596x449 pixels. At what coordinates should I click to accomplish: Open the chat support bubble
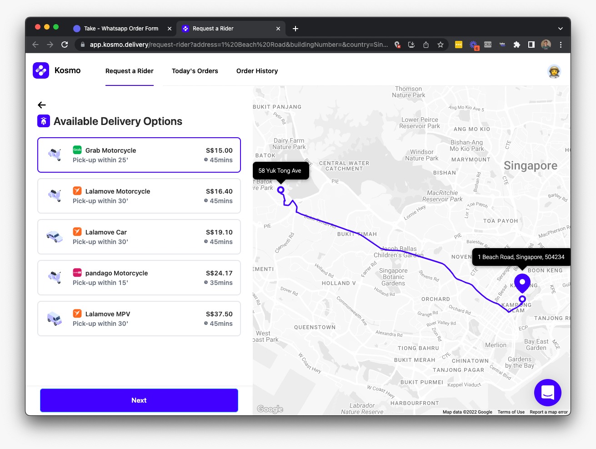(x=548, y=393)
